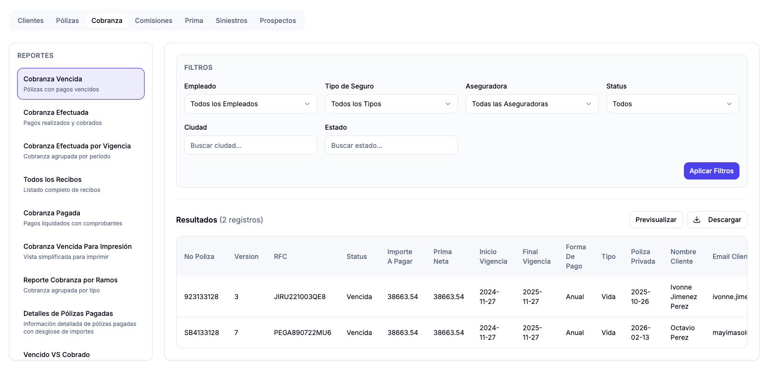Screen dimensions: 771x380
Task: Select the Cobranza Efectuada report
Action: pyautogui.click(x=80, y=117)
